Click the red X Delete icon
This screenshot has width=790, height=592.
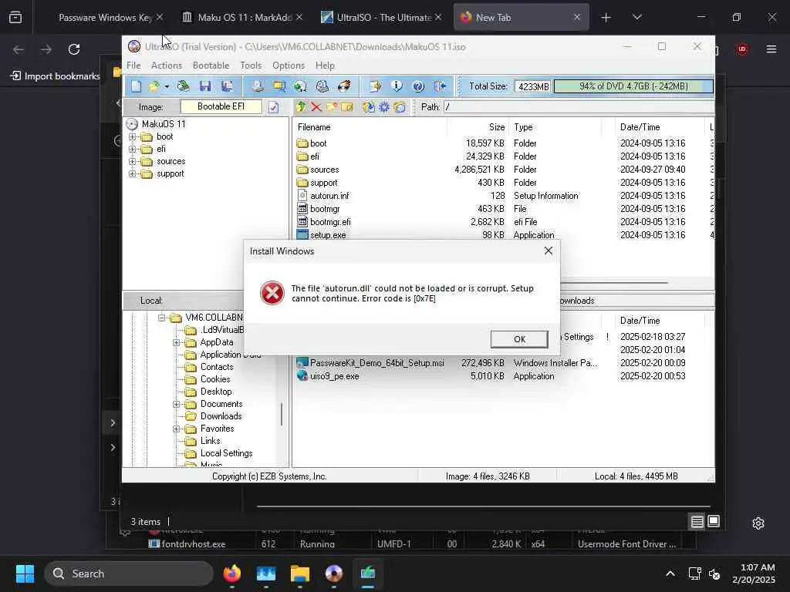tap(316, 106)
